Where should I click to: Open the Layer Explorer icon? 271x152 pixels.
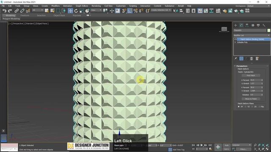(194, 11)
